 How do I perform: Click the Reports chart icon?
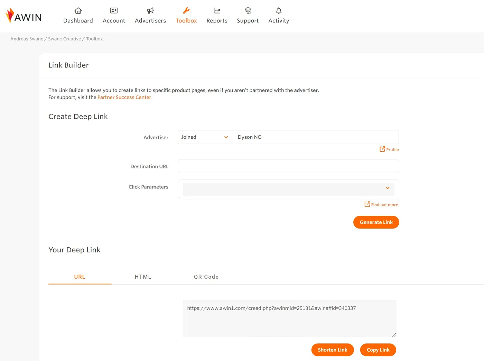[x=217, y=10]
